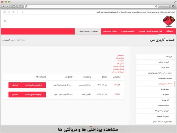This screenshot has height=133, width=177.
Task: Click the تکمیل شده status cell
Action: click(x=86, y=94)
